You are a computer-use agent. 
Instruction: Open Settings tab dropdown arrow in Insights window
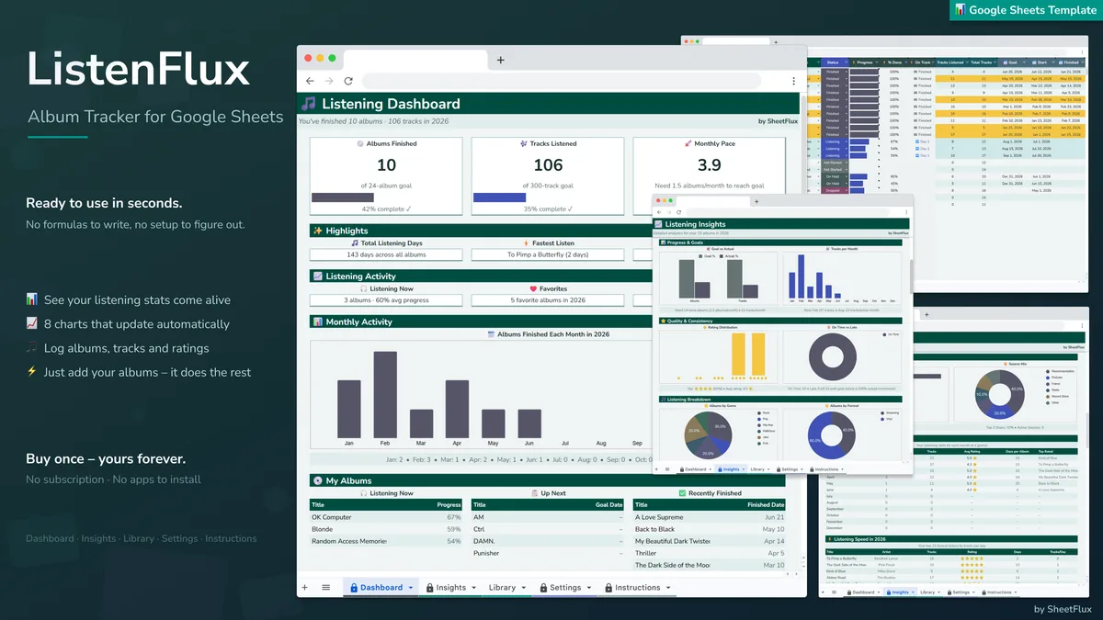point(802,469)
